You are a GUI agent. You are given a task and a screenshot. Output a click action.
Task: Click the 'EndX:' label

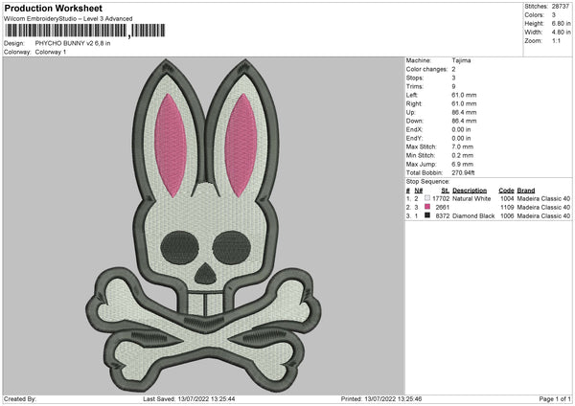coord(414,129)
